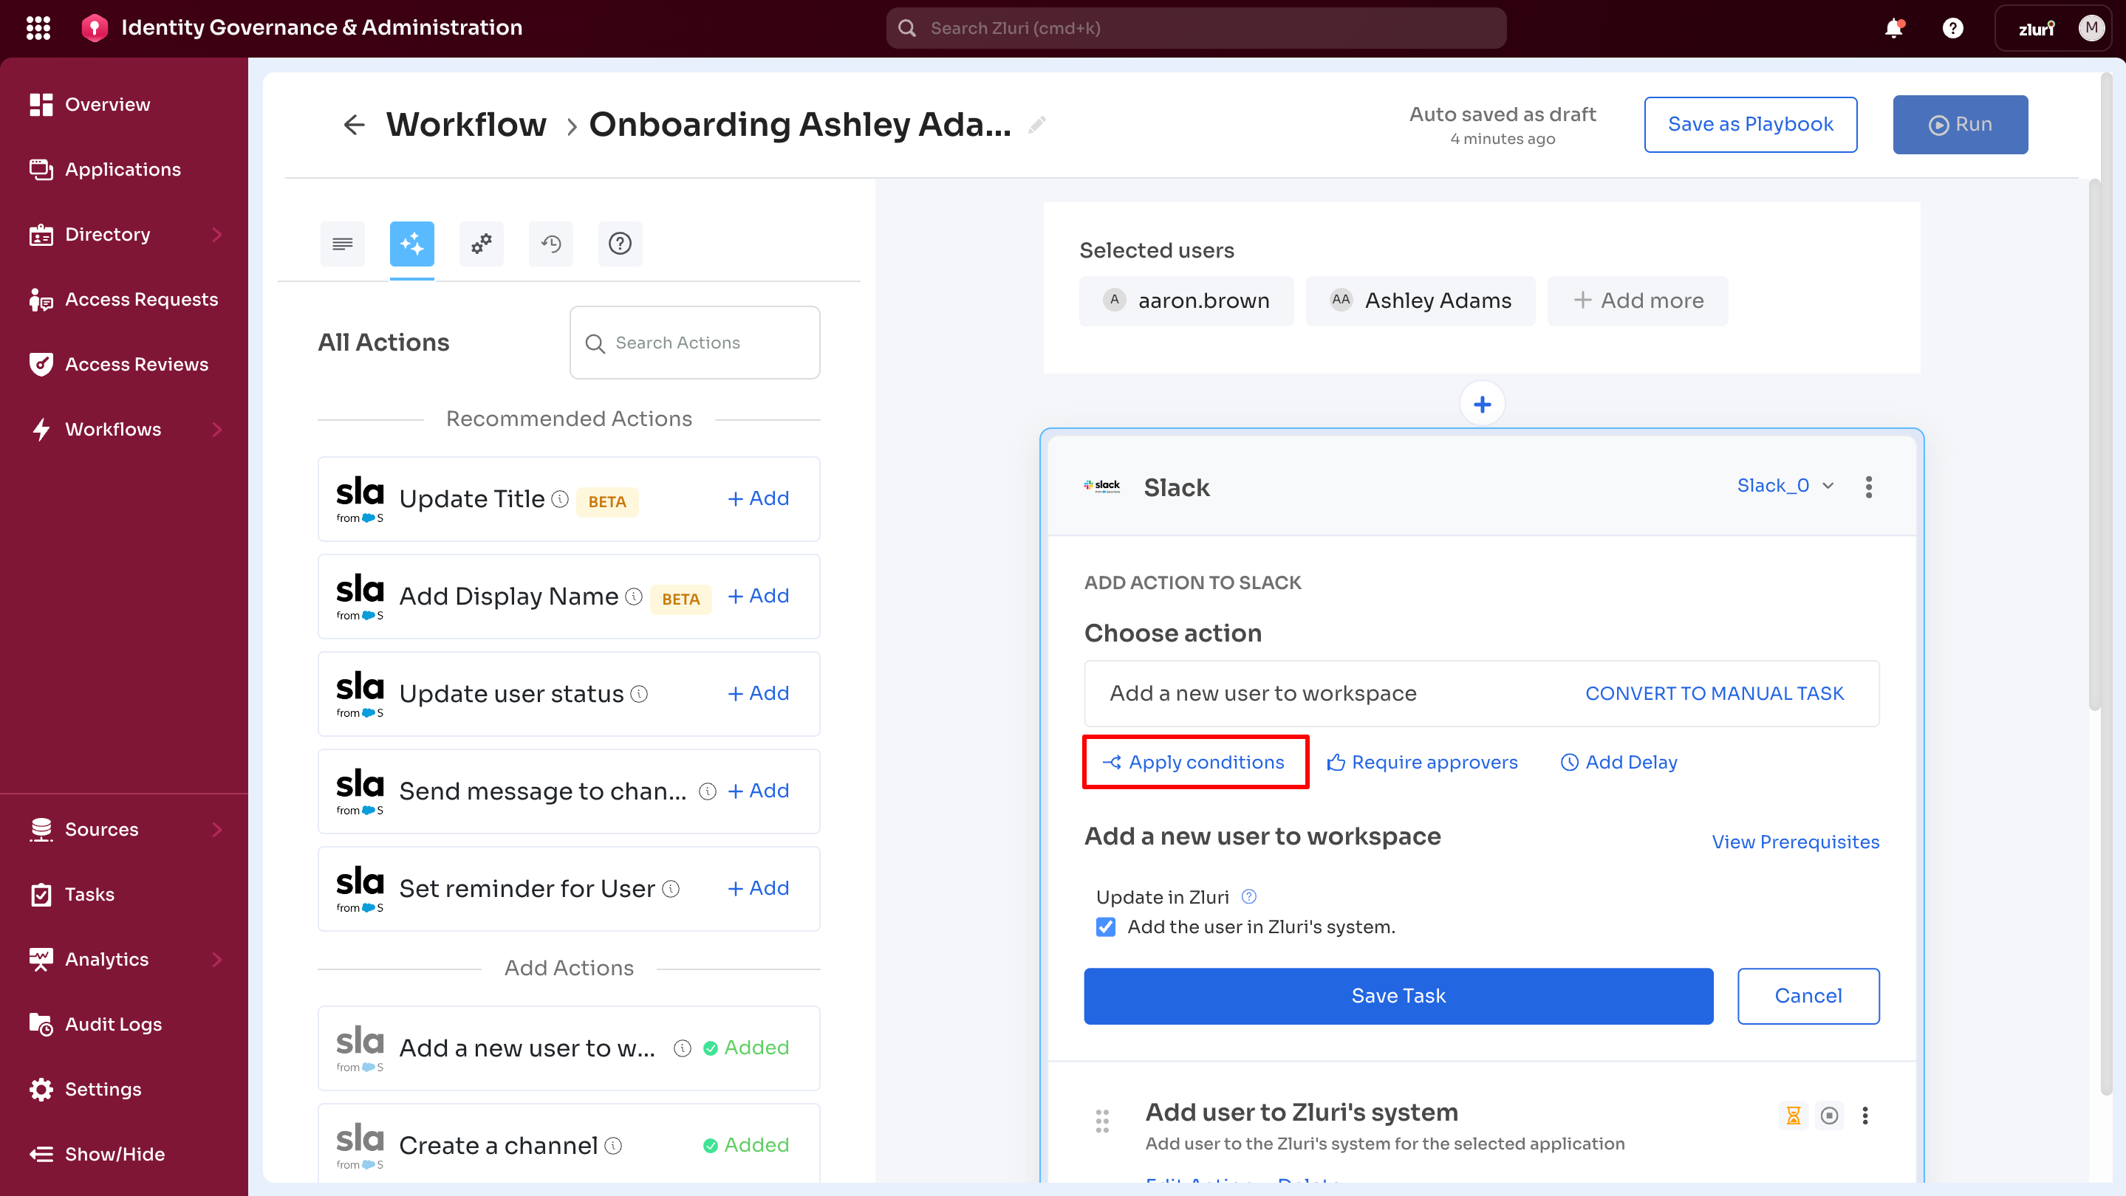Image resolution: width=2126 pixels, height=1196 pixels.
Task: Go to Audit Logs from sidebar
Action: coord(113,1023)
